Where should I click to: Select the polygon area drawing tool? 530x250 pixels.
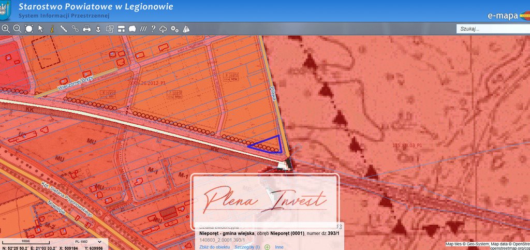click(132, 29)
